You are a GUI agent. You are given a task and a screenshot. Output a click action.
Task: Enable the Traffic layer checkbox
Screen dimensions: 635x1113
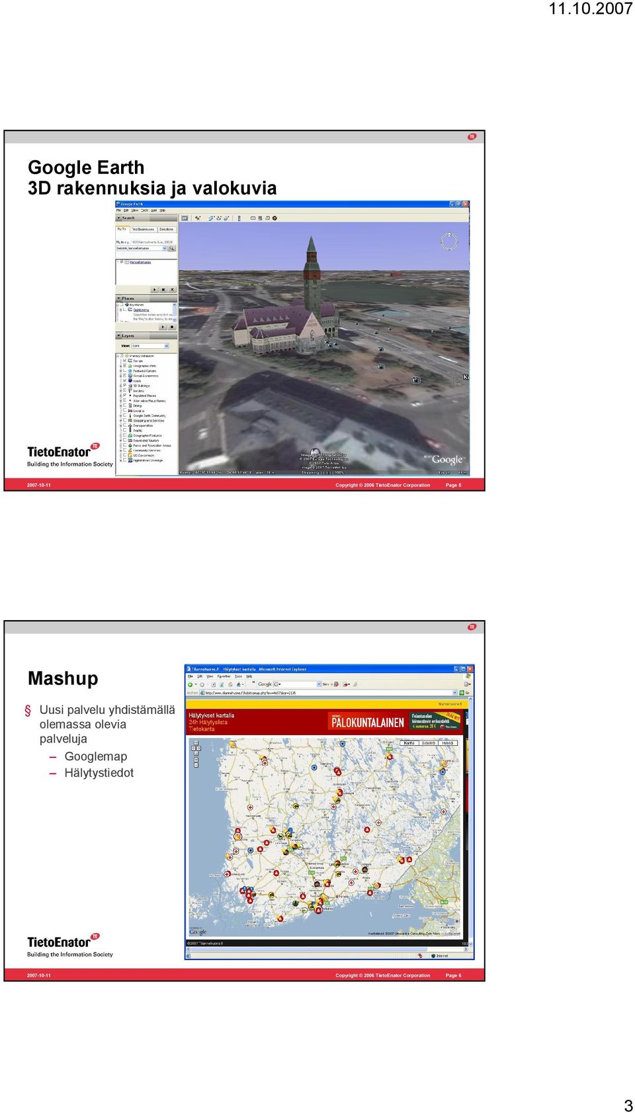pyautogui.click(x=124, y=430)
